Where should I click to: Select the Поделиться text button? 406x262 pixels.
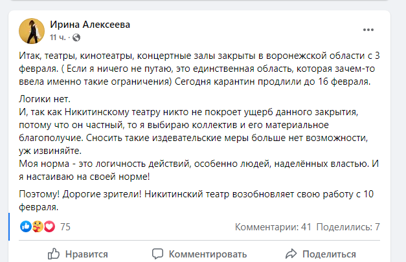tap(329, 254)
